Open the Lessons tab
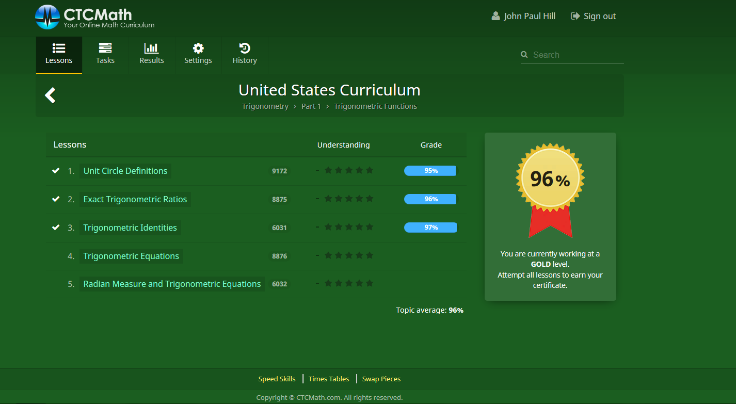This screenshot has width=736, height=404. pos(59,55)
